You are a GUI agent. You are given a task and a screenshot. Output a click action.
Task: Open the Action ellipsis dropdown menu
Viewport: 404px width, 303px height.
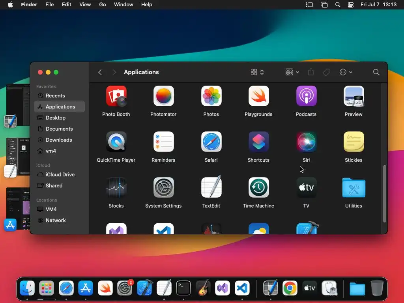click(x=346, y=72)
